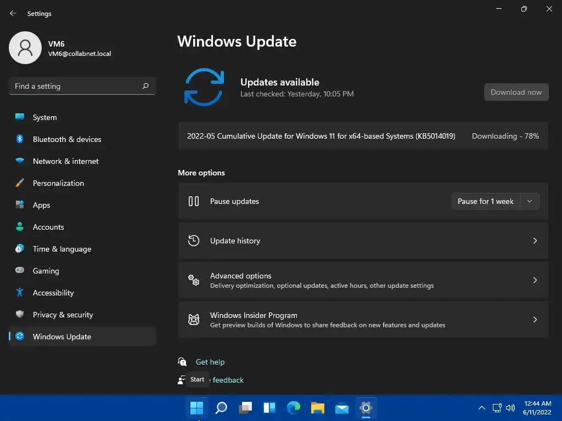The width and height of the screenshot is (562, 421).
Task: Click the Update history label
Action: tap(235, 241)
